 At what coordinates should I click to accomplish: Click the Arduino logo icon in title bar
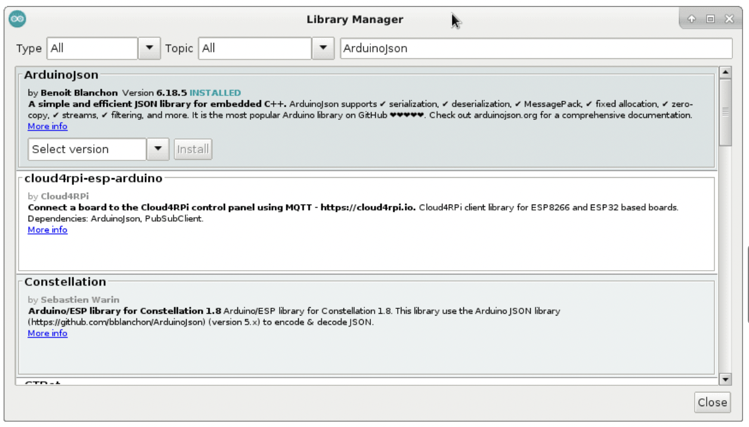[x=17, y=19]
